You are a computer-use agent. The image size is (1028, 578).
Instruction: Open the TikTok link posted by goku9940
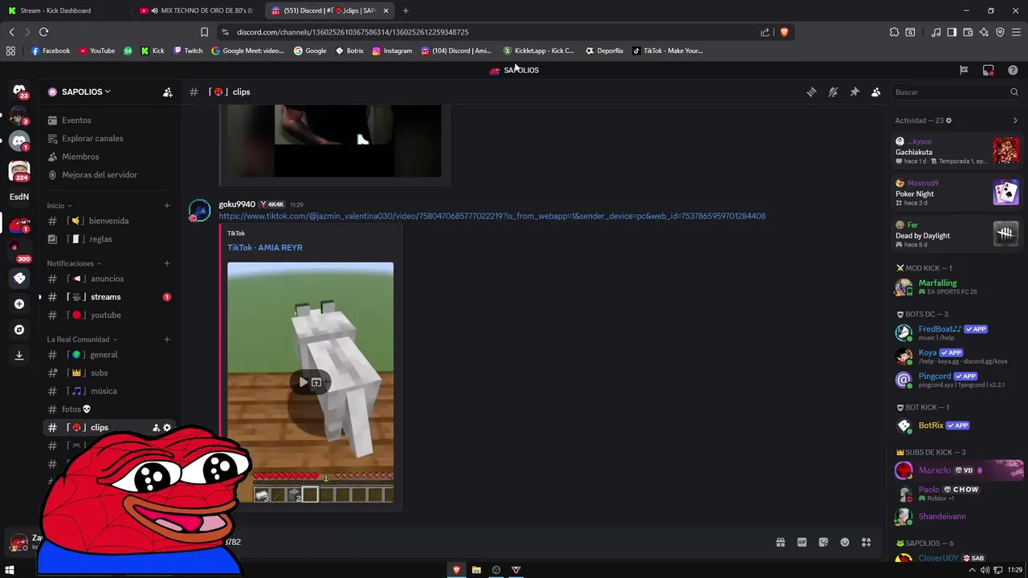click(492, 216)
